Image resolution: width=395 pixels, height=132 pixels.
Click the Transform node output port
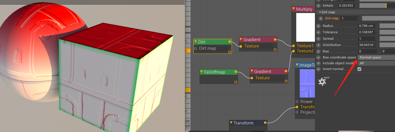[265, 123]
